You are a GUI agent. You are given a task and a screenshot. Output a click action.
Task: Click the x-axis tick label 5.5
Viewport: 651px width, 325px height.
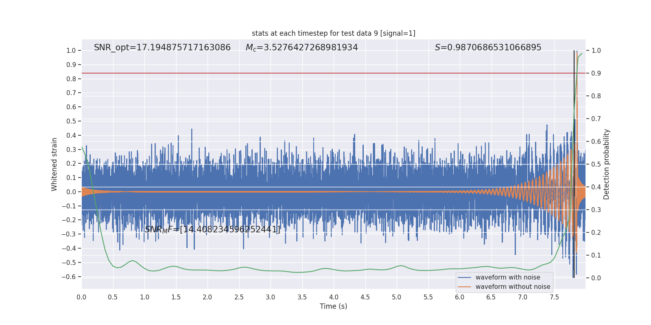coord(428,297)
